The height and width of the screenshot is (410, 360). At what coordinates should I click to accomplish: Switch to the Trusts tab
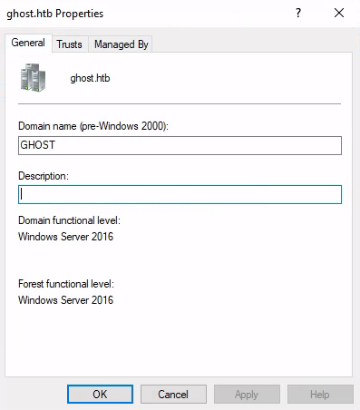tap(70, 44)
